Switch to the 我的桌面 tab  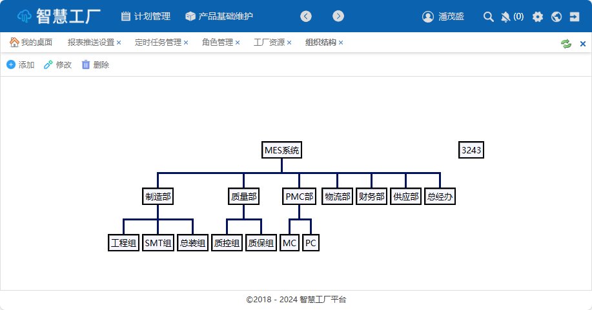[31, 43]
